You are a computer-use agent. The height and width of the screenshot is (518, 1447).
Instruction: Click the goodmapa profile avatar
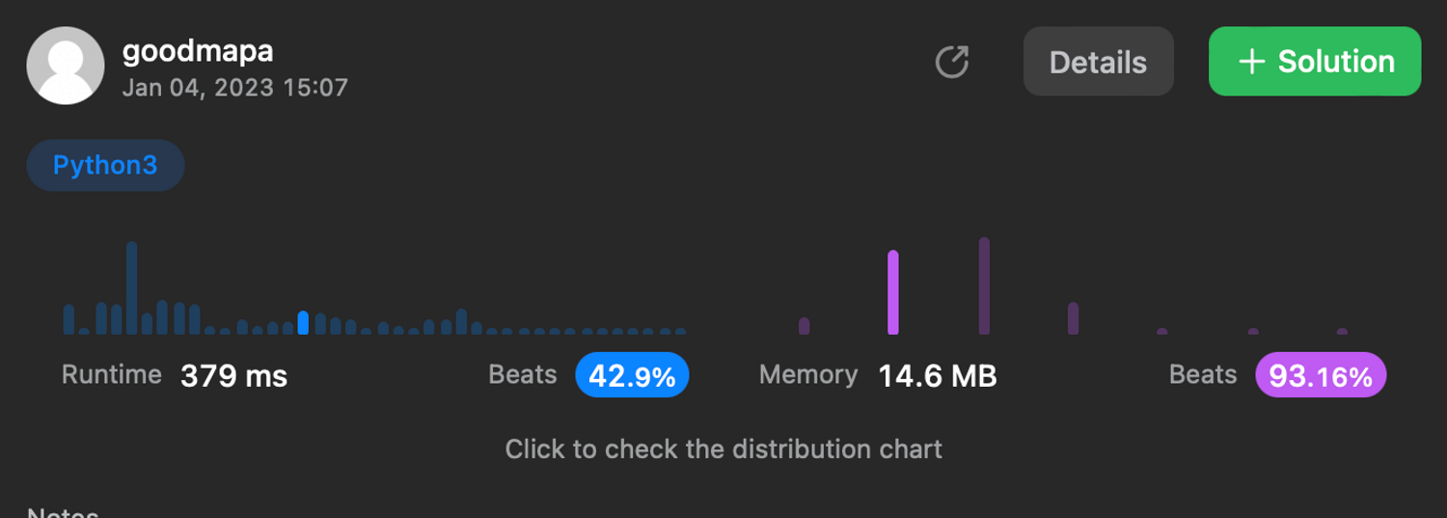click(66, 66)
